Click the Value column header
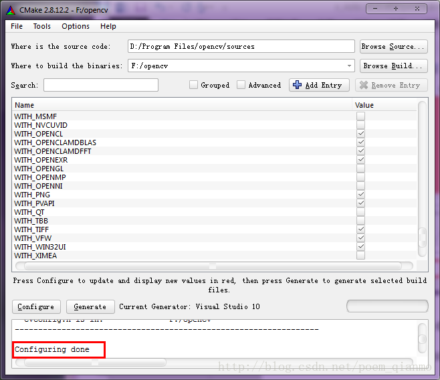 pyautogui.click(x=384, y=105)
